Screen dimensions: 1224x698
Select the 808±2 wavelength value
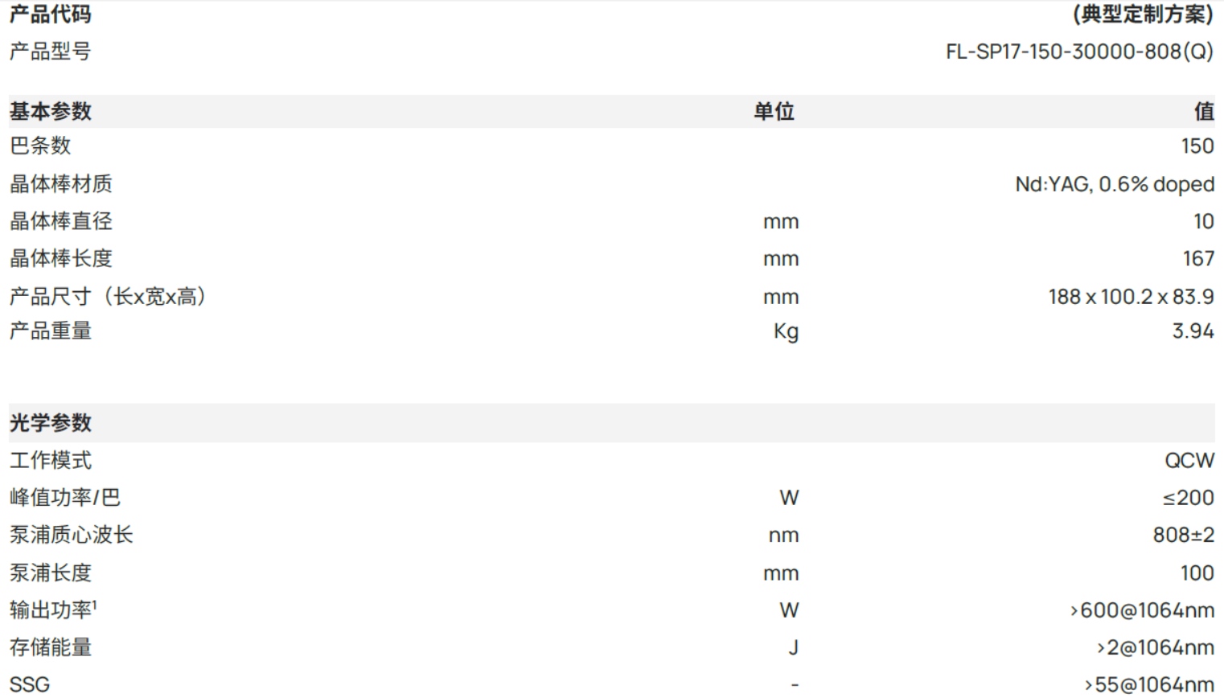click(1183, 536)
